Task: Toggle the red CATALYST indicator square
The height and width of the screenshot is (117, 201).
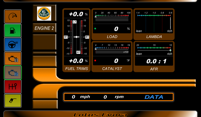Action: tap(95, 61)
